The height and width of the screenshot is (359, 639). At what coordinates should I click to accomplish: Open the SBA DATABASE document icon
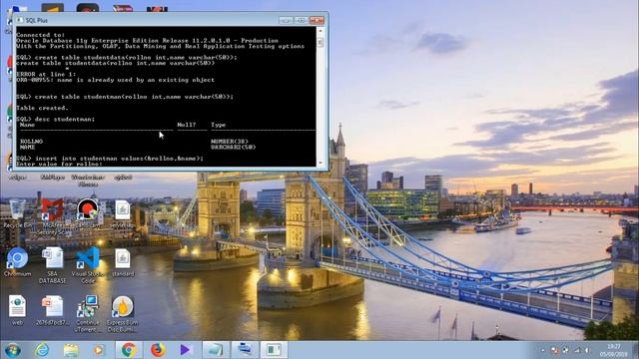(52, 265)
